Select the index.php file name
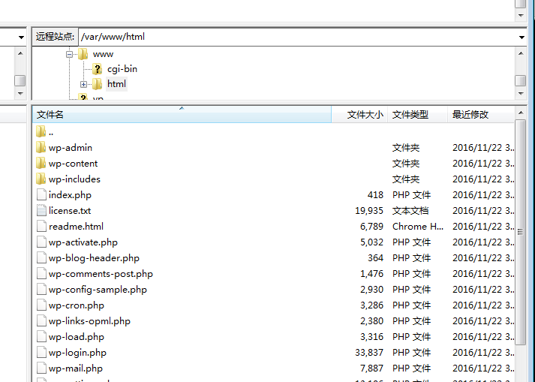Screen dimensions: 535x382 pyautogui.click(x=70, y=195)
